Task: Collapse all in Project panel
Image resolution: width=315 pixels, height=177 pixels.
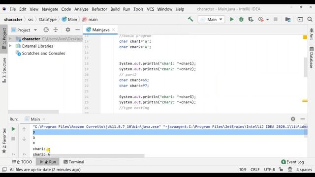Action: click(x=56, y=30)
